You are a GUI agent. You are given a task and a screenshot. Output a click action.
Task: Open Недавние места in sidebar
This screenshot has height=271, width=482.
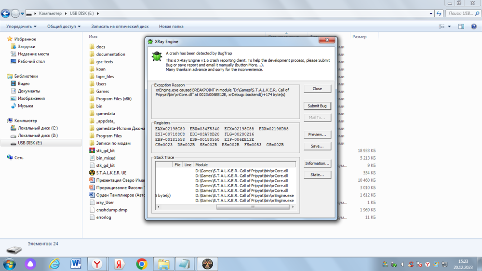click(x=33, y=54)
